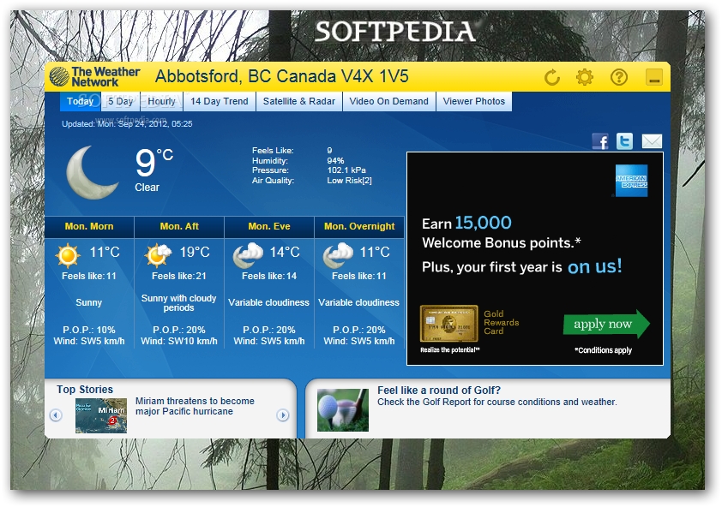Click the Mon. Aft sun and cloud icon
Viewport: 722px width, 507px height.
tap(158, 255)
